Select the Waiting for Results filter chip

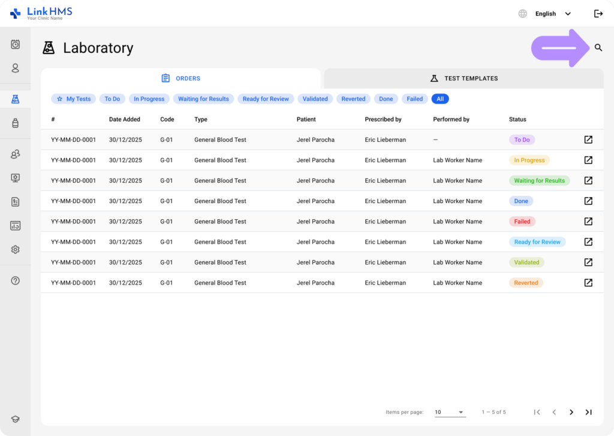[203, 99]
